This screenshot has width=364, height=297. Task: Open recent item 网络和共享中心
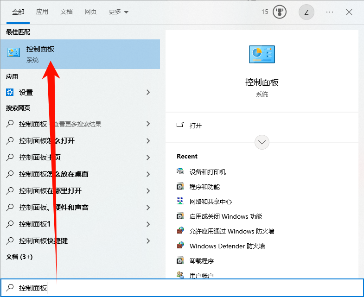coord(211,202)
